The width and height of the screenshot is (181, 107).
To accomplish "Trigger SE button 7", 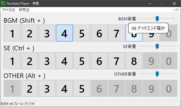I will point(117,61).
